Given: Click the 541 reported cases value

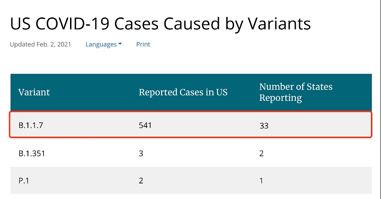Looking at the screenshot, I should pyautogui.click(x=145, y=125).
